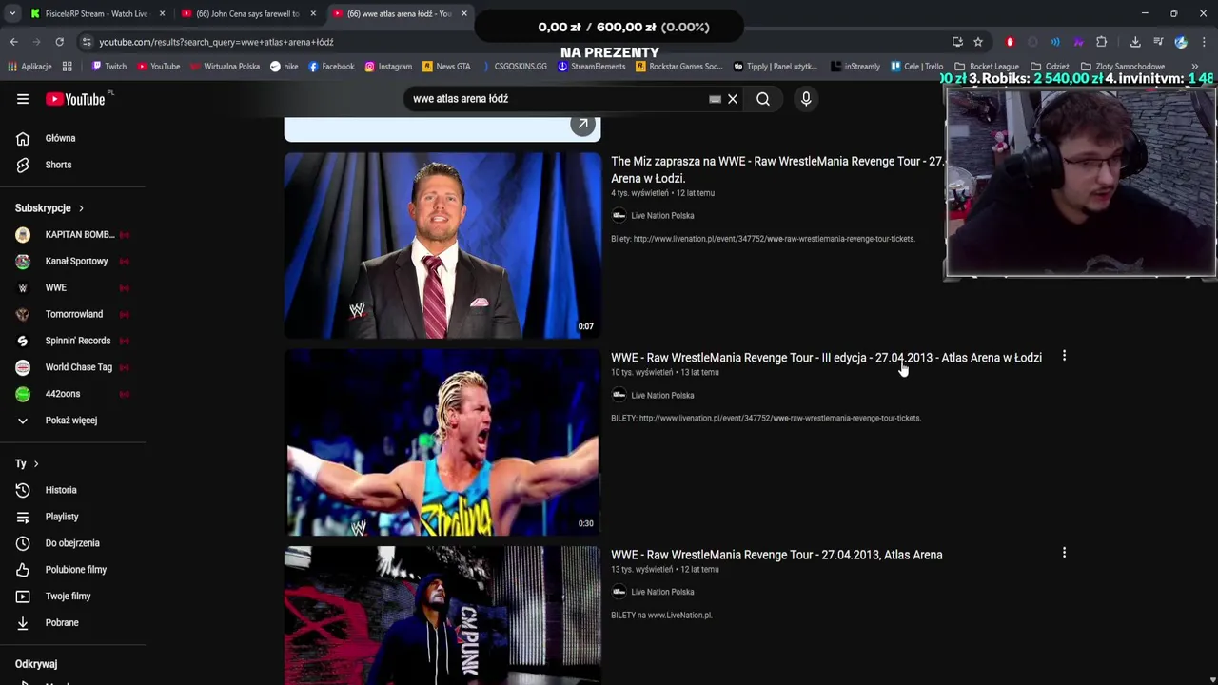Screen dimensions: 1218x685
Task: Close the John Cena says farewell tab
Action: (313, 13)
